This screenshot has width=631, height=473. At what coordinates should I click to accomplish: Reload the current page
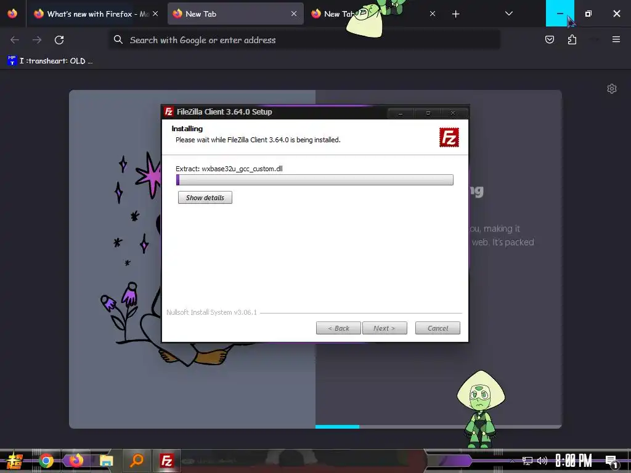59,40
